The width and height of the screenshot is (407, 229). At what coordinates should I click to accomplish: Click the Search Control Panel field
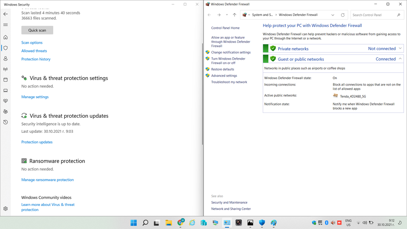coord(374,15)
